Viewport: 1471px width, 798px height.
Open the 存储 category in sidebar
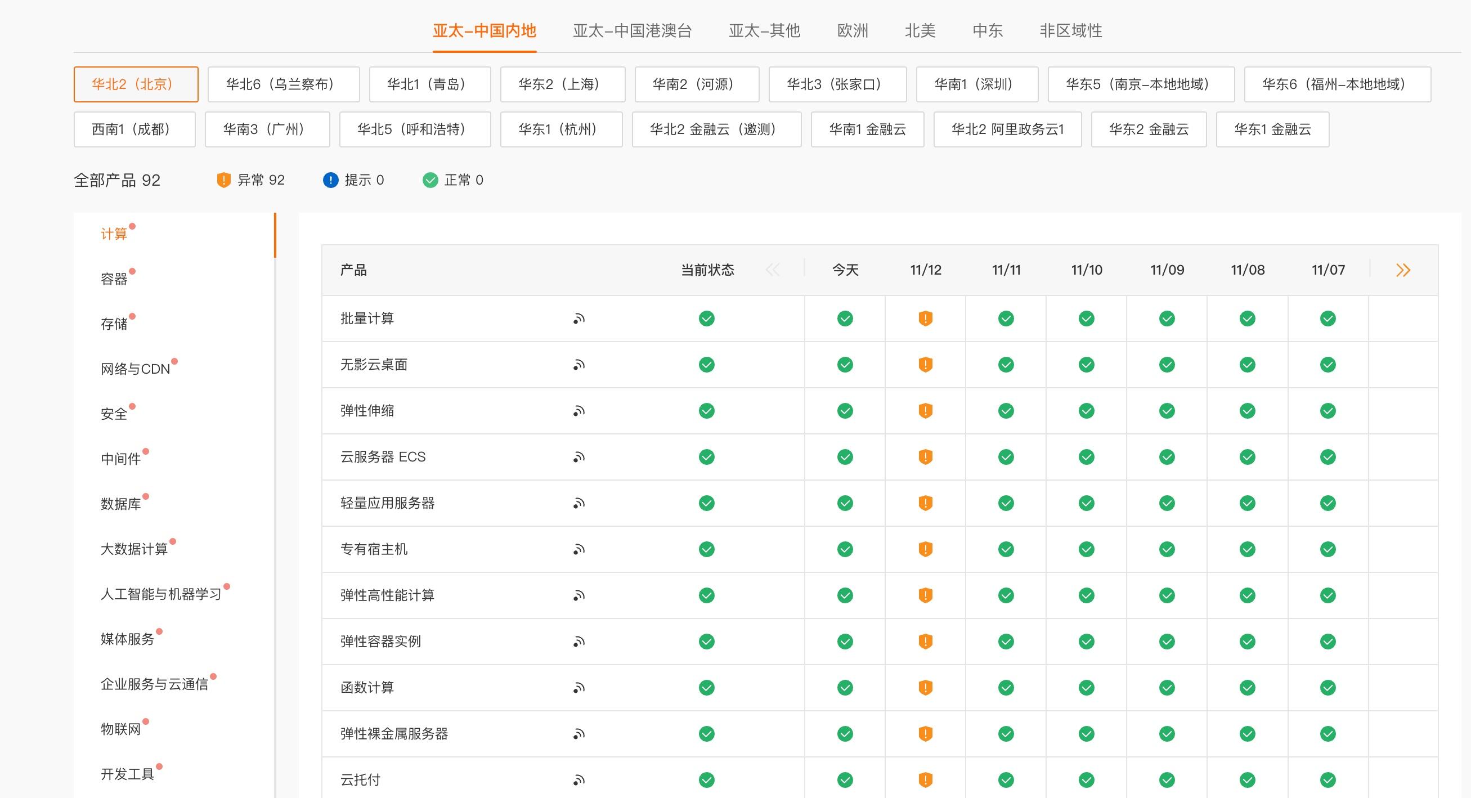pos(114,325)
